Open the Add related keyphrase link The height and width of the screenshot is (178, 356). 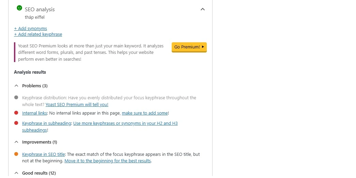pos(38,34)
